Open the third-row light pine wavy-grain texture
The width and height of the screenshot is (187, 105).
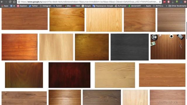tap(115, 75)
